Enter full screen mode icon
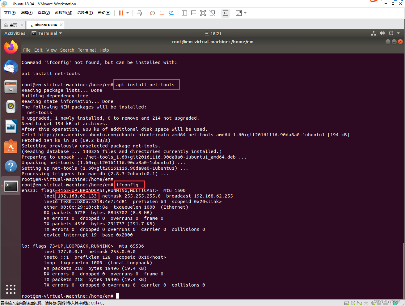This screenshot has height=306, width=405. [x=203, y=13]
